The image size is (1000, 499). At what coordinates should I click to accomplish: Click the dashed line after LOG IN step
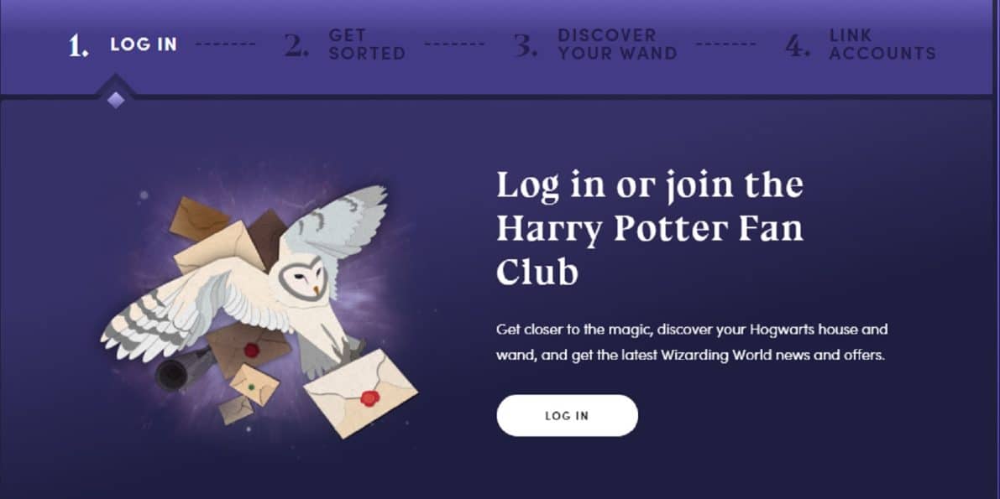[225, 44]
